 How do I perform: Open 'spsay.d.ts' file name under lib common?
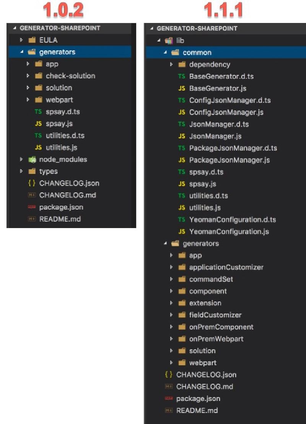click(206, 172)
